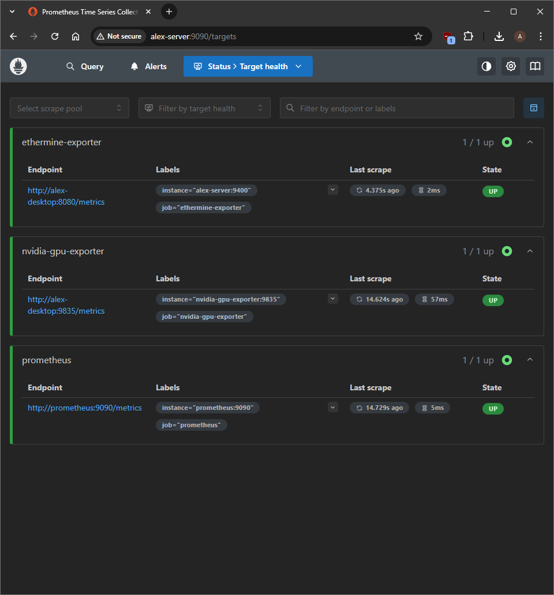Screen dimensions: 554x595
Task: Click the job="nvidia-gpu-exporter" label
Action: pos(204,317)
